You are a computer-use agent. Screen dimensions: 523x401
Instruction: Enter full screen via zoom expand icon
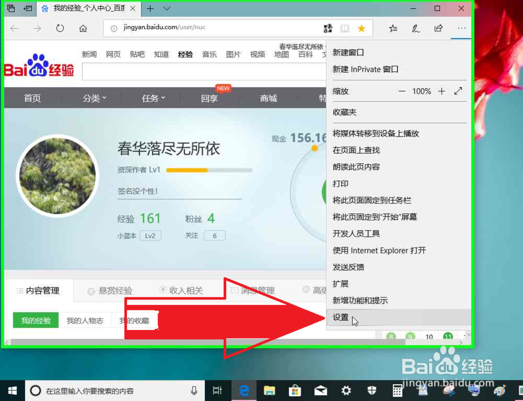[459, 91]
